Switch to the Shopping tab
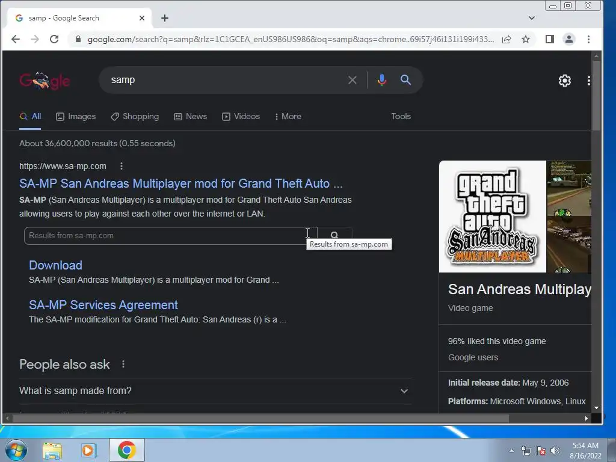 tap(135, 117)
